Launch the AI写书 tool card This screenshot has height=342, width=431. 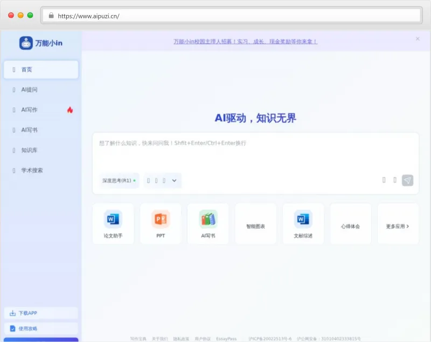point(208,223)
